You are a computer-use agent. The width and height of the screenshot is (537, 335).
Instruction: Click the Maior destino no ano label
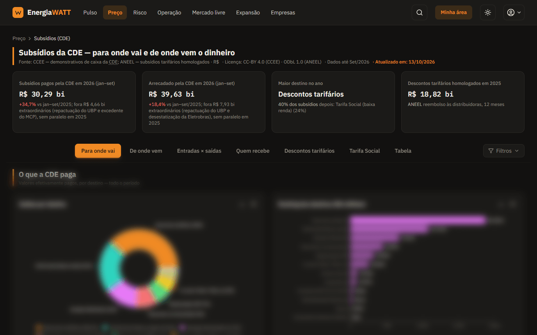tap(301, 83)
